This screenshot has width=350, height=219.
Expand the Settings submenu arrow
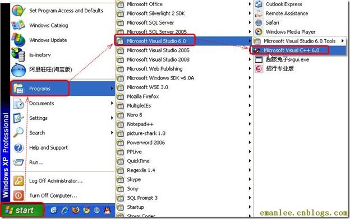point(112,118)
